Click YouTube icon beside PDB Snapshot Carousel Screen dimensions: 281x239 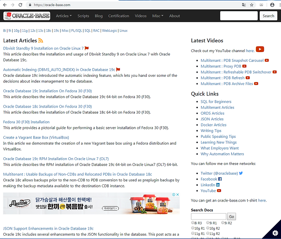[267, 60]
